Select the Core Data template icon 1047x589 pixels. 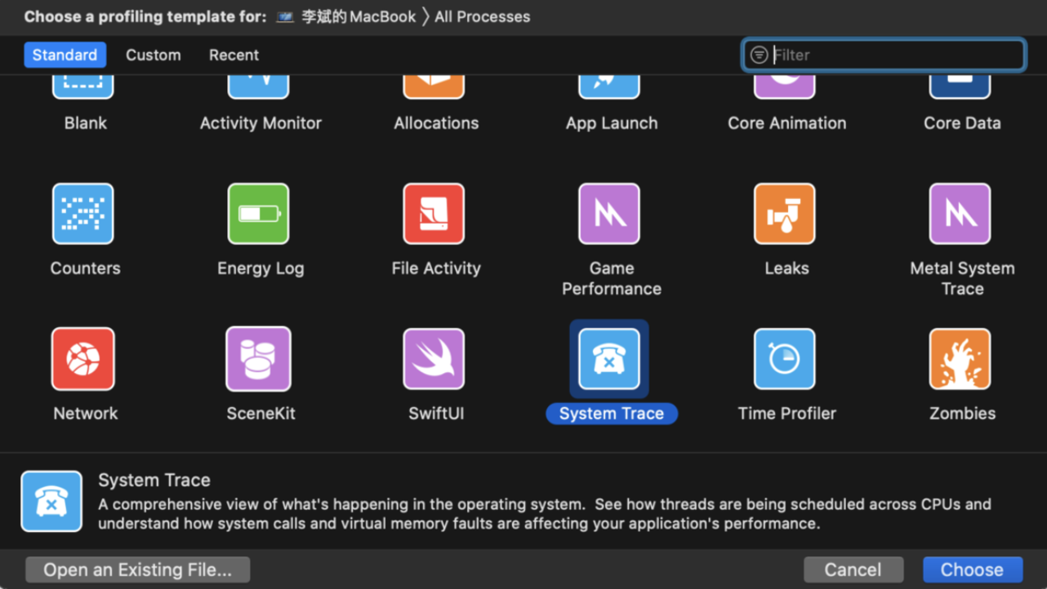(960, 87)
